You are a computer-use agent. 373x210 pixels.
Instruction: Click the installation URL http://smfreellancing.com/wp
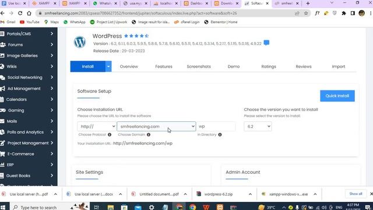tap(143, 143)
